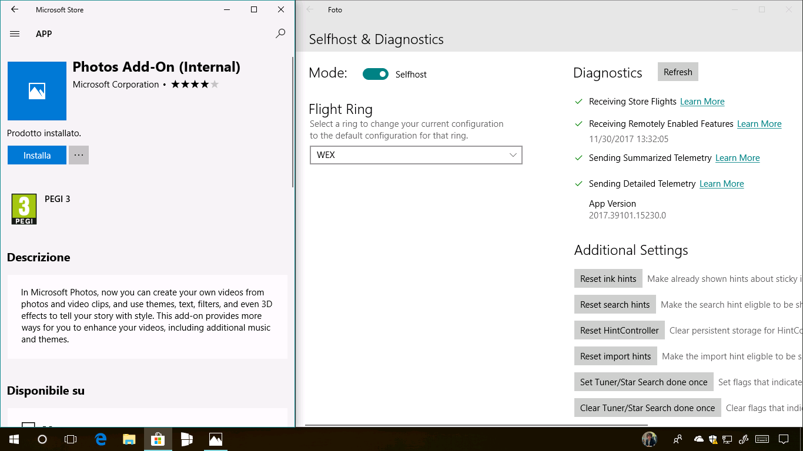Image resolution: width=803 pixels, height=451 pixels.
Task: Click the Reset import hints button
Action: 615,356
